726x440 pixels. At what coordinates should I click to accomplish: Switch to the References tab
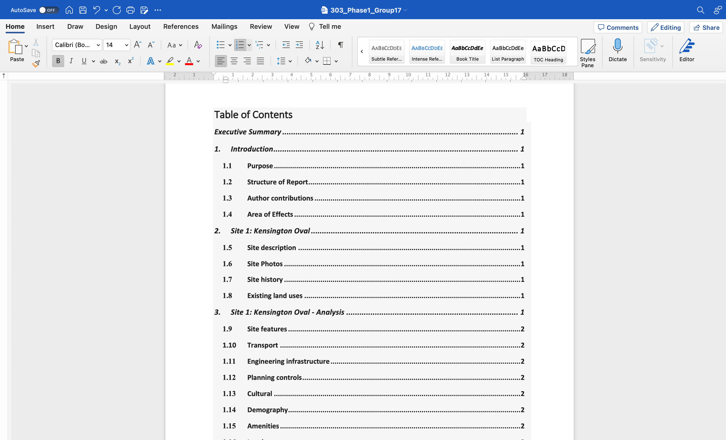pos(181,27)
